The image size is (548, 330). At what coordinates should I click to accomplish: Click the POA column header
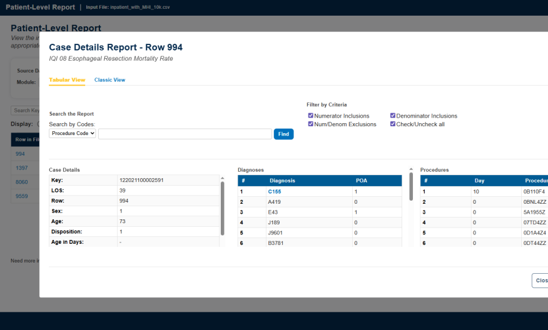361,181
